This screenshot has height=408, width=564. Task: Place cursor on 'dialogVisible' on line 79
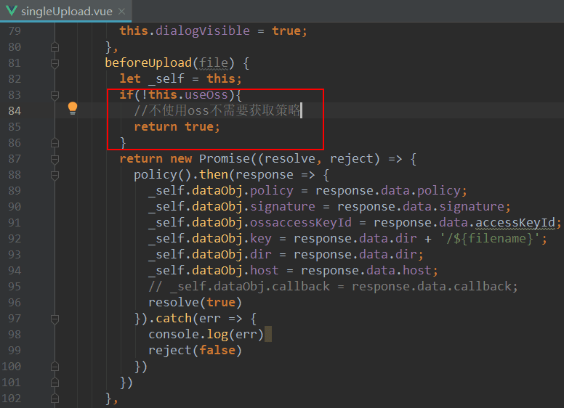click(203, 31)
